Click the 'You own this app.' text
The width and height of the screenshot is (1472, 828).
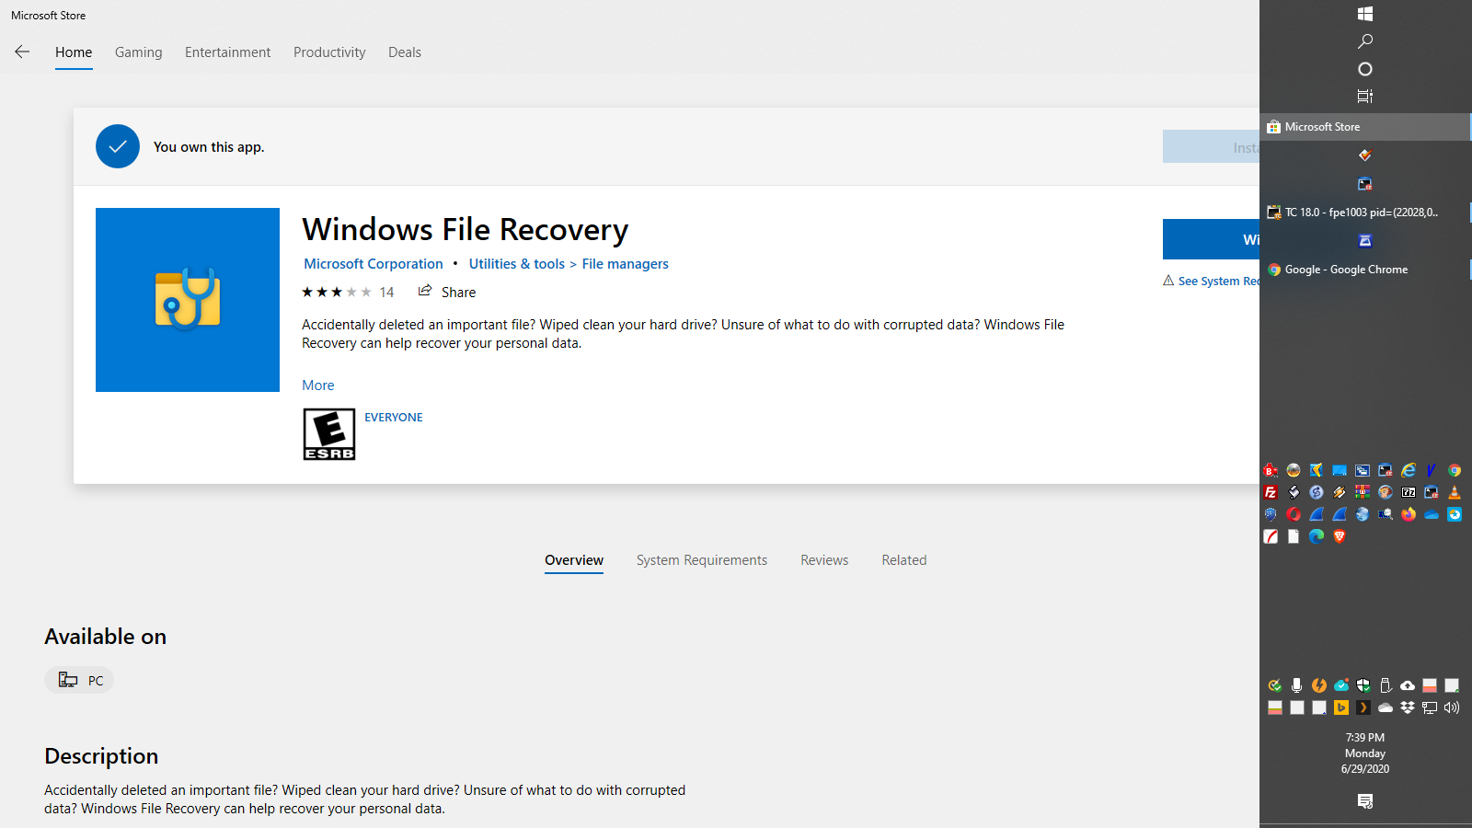(209, 147)
